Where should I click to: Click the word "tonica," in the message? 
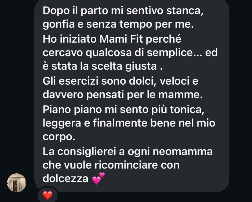187,110
